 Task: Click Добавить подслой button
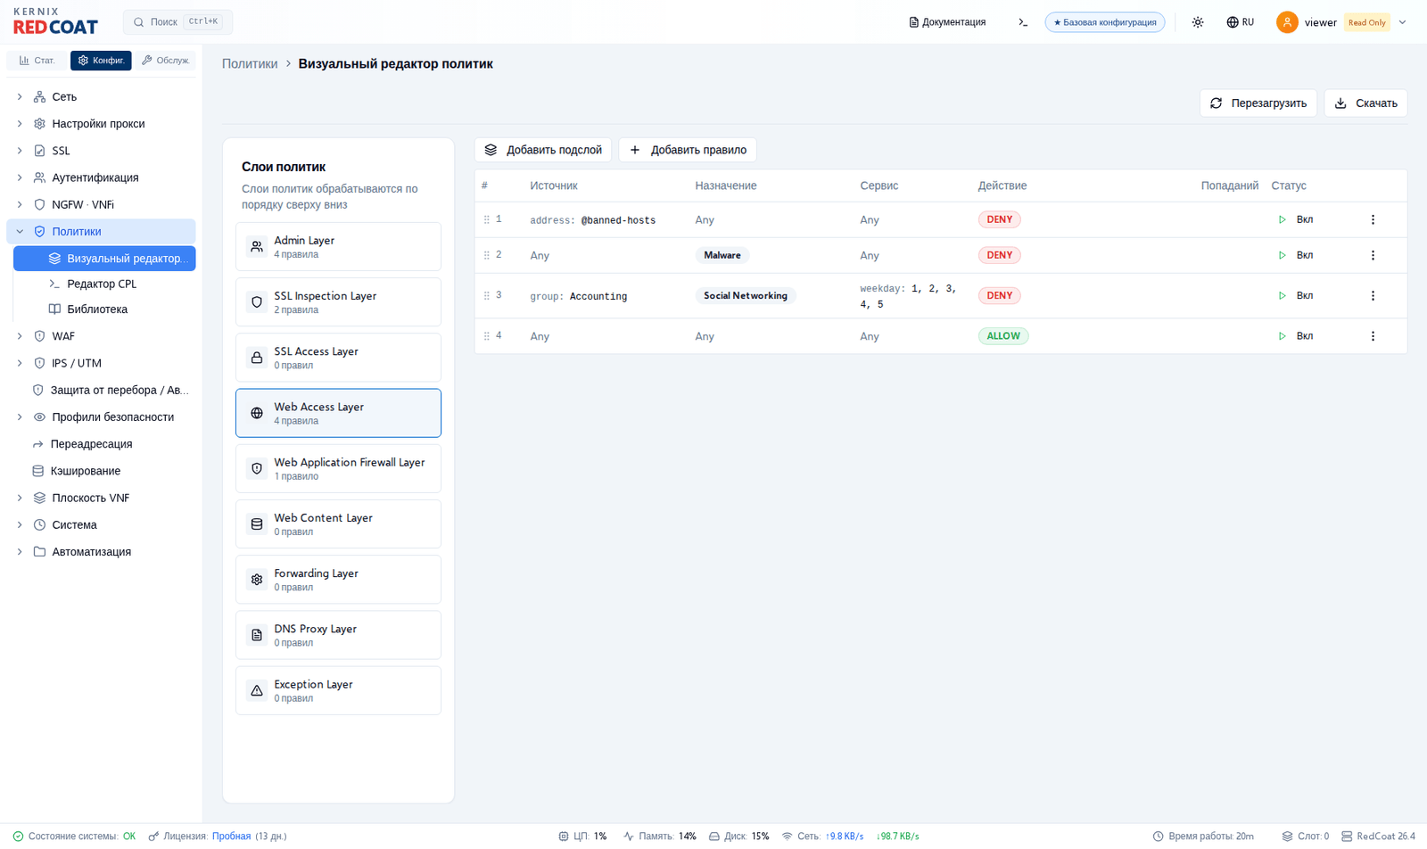click(543, 150)
